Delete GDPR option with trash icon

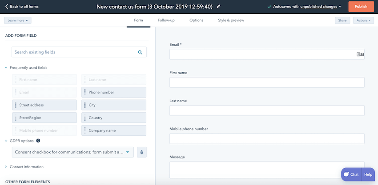(x=142, y=152)
